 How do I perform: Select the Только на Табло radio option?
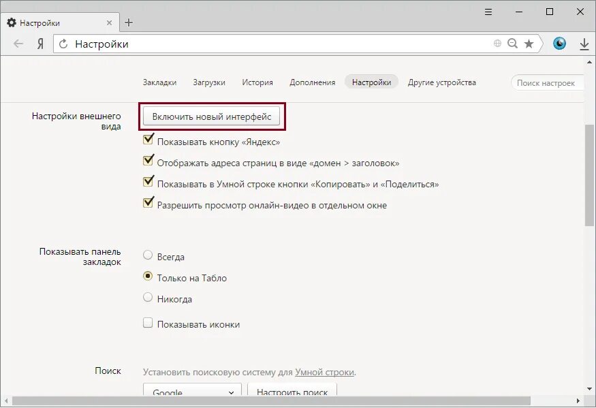point(148,276)
